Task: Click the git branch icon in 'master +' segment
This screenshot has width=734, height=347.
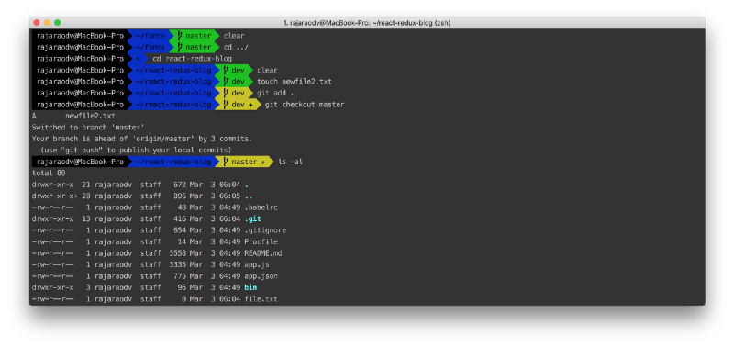Action: [x=226, y=162]
